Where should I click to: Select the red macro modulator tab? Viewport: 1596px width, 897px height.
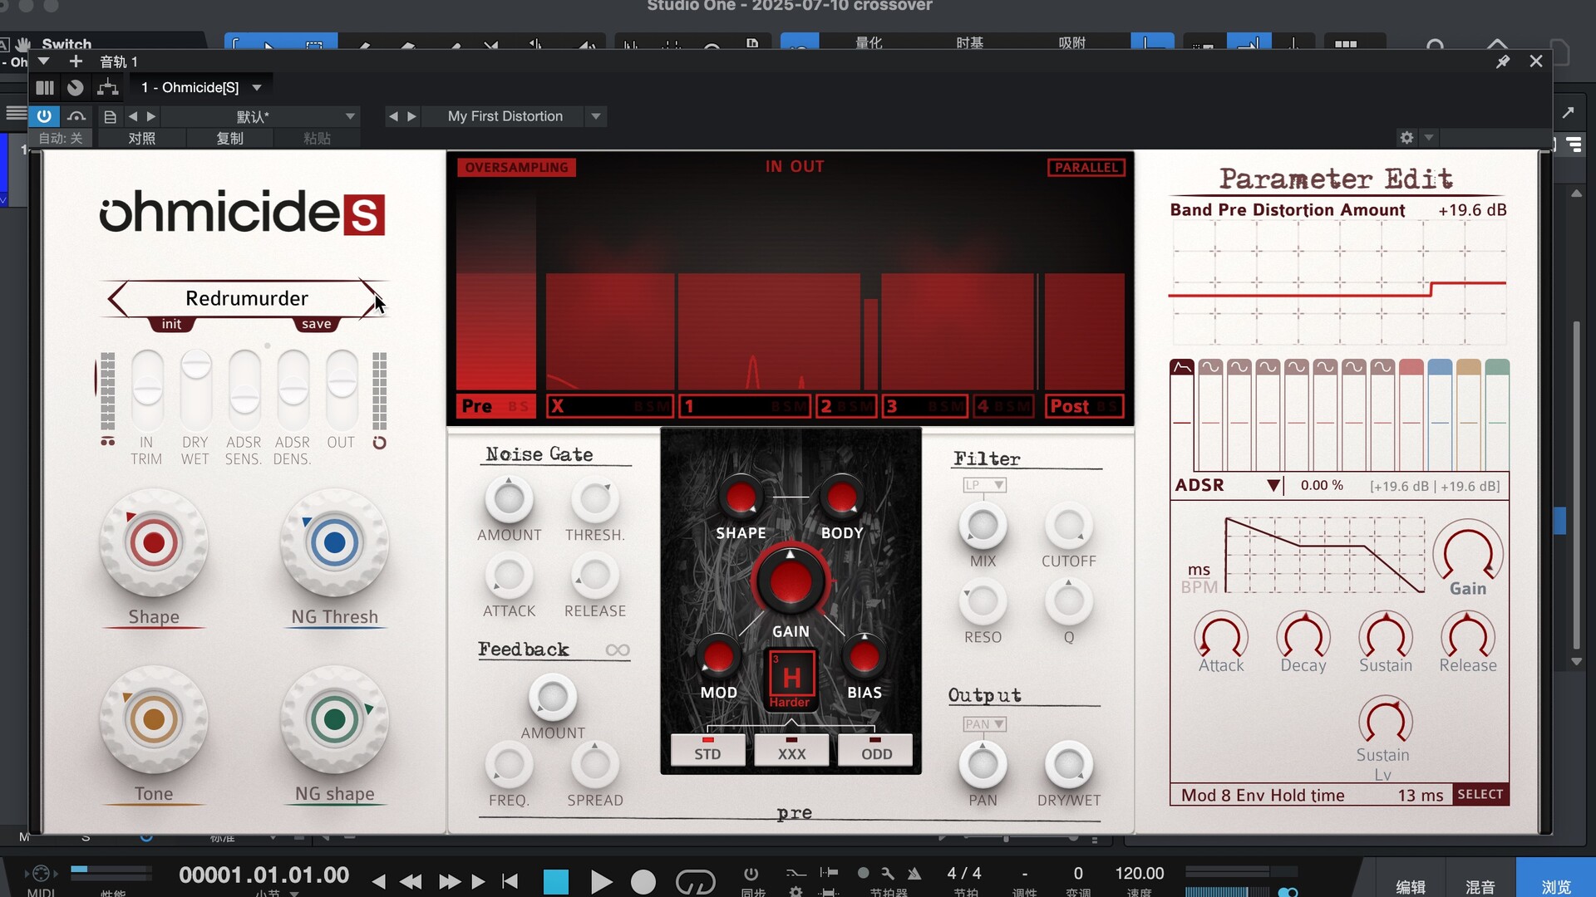1411,367
